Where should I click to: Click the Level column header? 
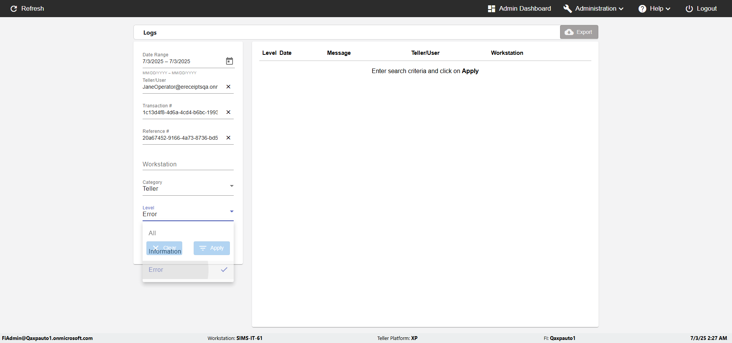pos(269,53)
